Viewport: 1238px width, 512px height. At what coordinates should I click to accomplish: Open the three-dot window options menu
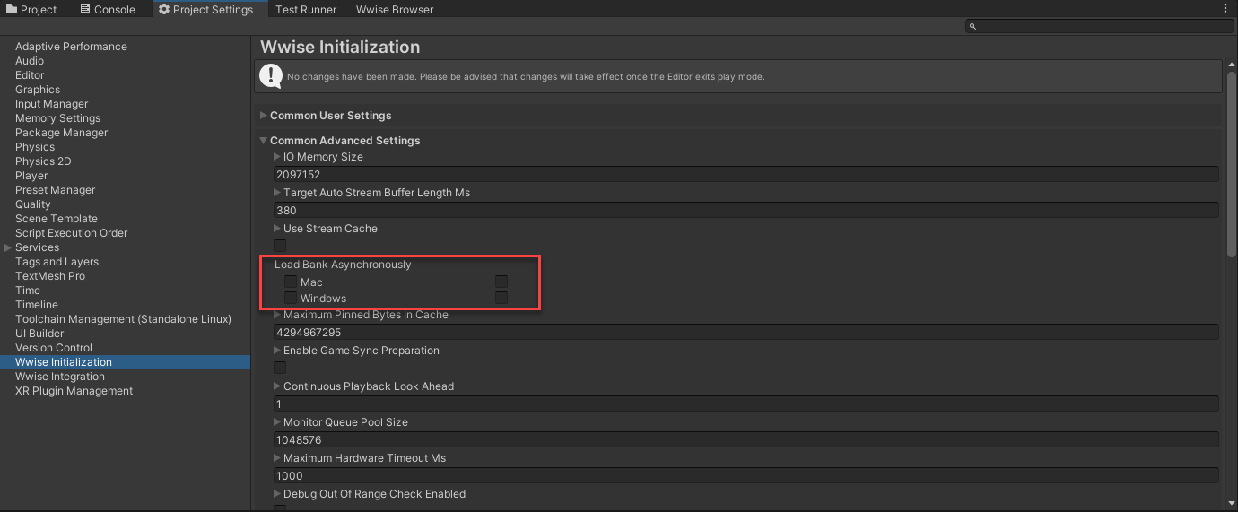1225,9
